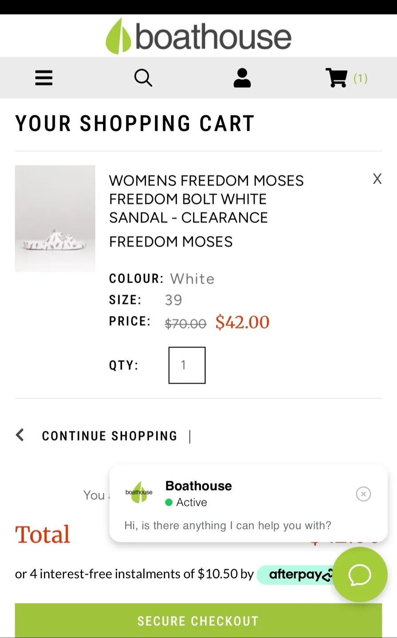Click the Continue Shopping link
This screenshot has height=638, width=397.
(110, 436)
